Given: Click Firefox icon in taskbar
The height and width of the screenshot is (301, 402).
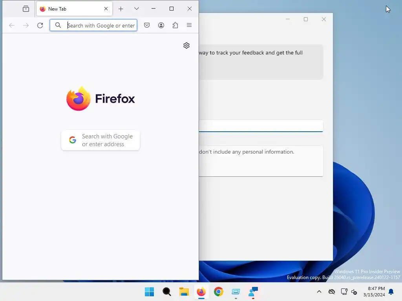Looking at the screenshot, I should point(201,292).
